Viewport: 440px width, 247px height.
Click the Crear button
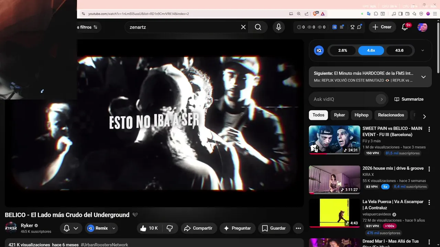pos(382,27)
